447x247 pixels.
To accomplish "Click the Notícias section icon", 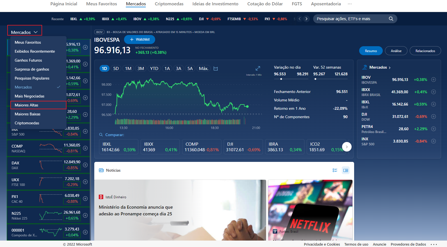I will point(101,170).
